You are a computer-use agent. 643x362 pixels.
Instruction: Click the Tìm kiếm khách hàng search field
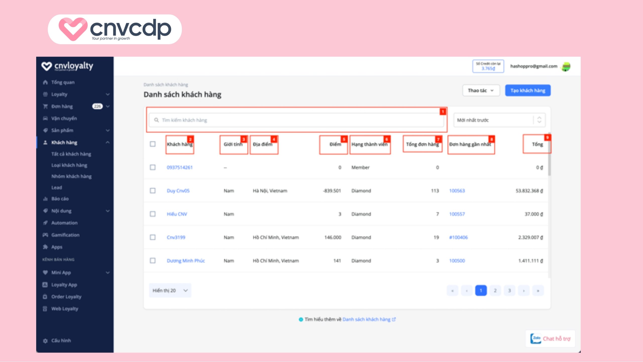(296, 120)
